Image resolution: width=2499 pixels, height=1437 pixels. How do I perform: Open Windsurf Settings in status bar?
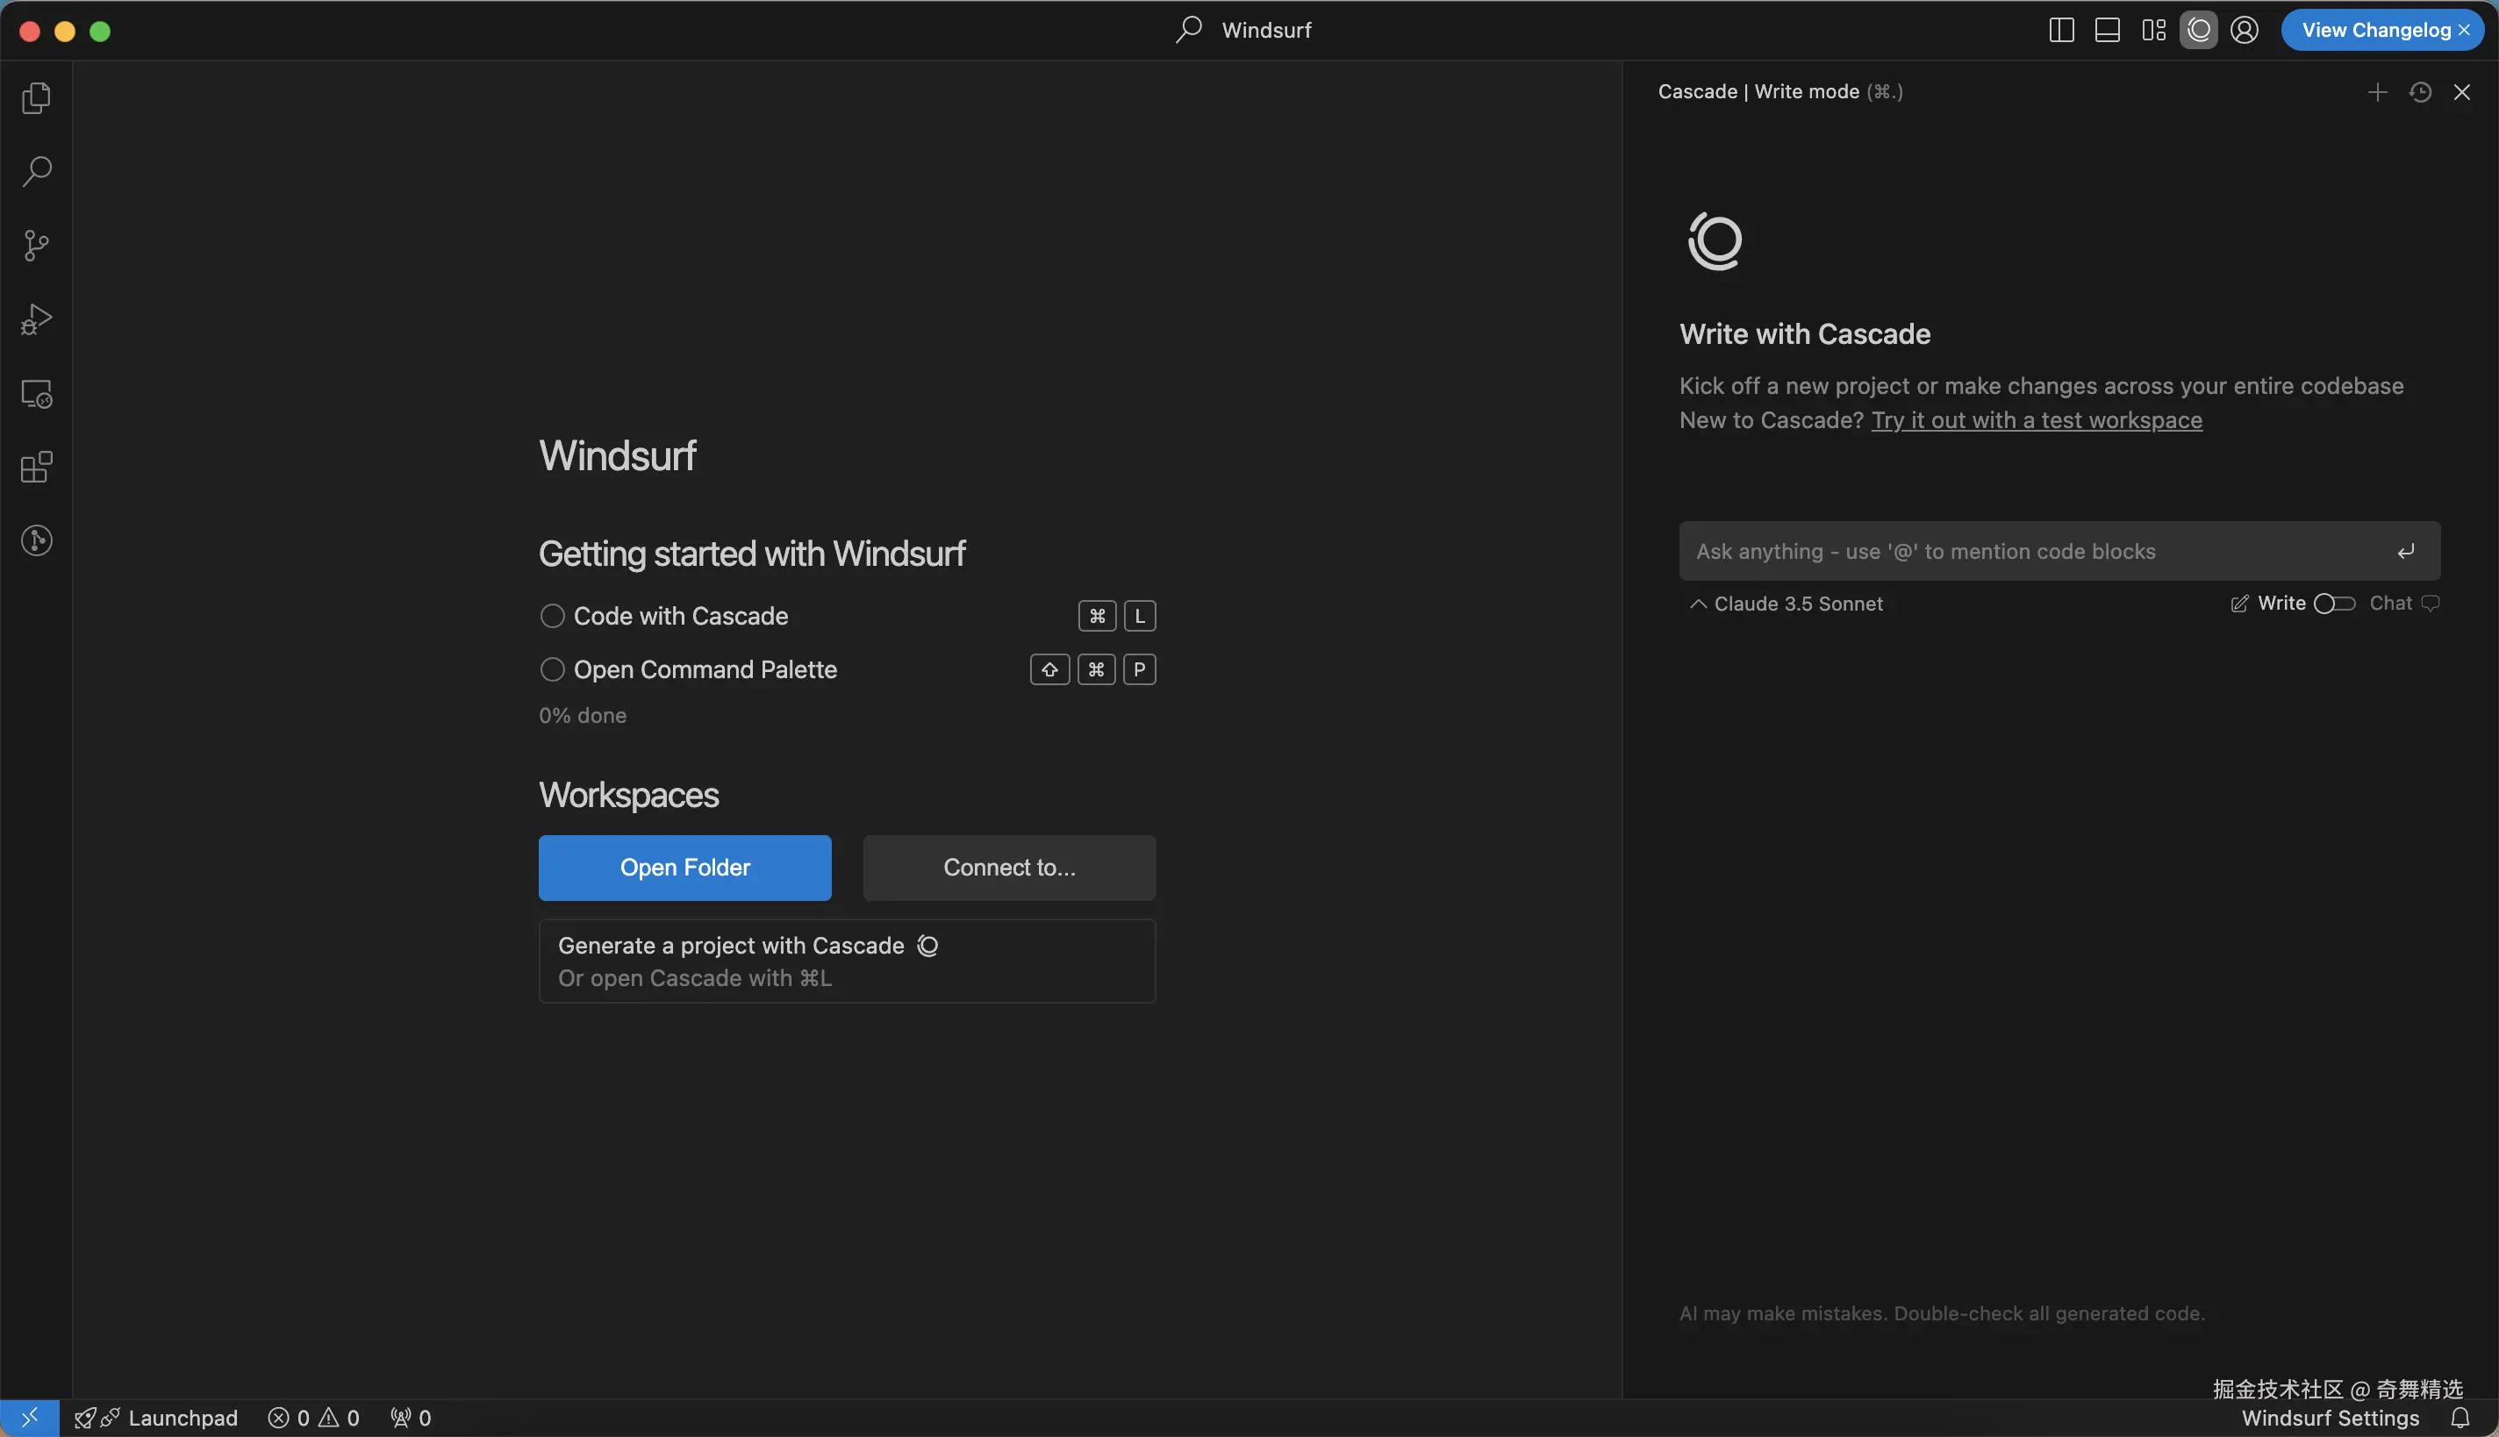pos(2330,1418)
